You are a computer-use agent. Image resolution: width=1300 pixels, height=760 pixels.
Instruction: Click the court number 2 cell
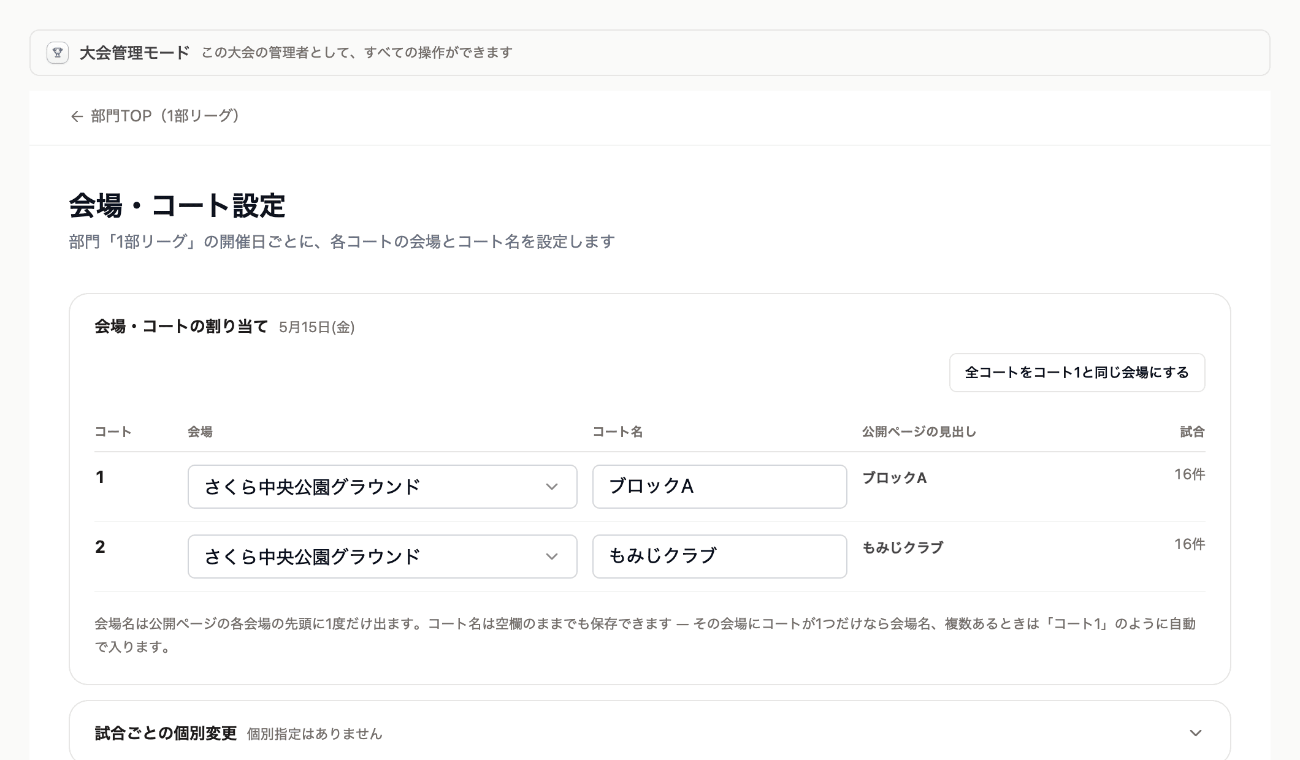(100, 547)
